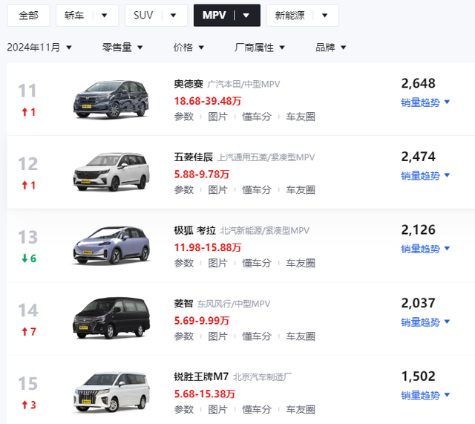Image resolution: width=475 pixels, height=424 pixels.
Task: View 懂车分 for 极狐 考拉
Action: (x=257, y=263)
